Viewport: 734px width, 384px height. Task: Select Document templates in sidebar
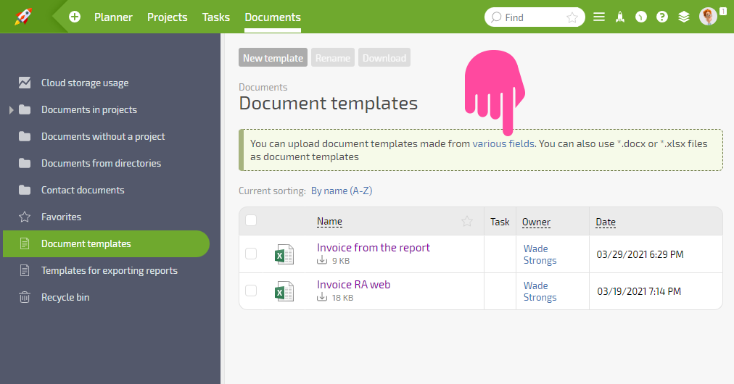pyautogui.click(x=107, y=243)
